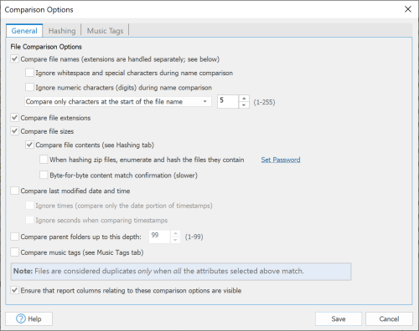Click the parent folder depth field showing 99
Image resolution: width=419 pixels, height=331 pixels.
159,237
